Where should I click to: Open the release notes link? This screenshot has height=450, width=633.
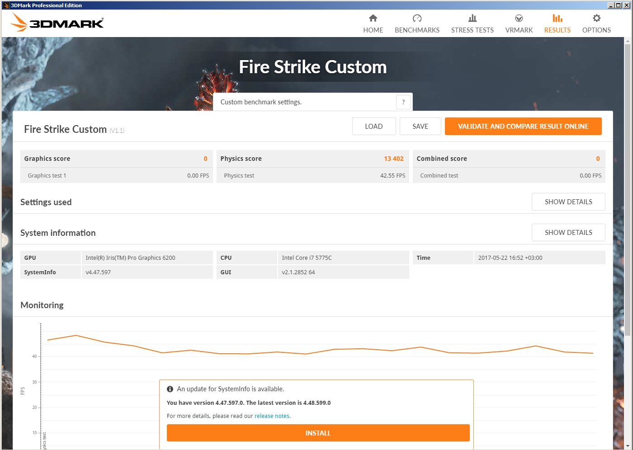pyautogui.click(x=272, y=416)
